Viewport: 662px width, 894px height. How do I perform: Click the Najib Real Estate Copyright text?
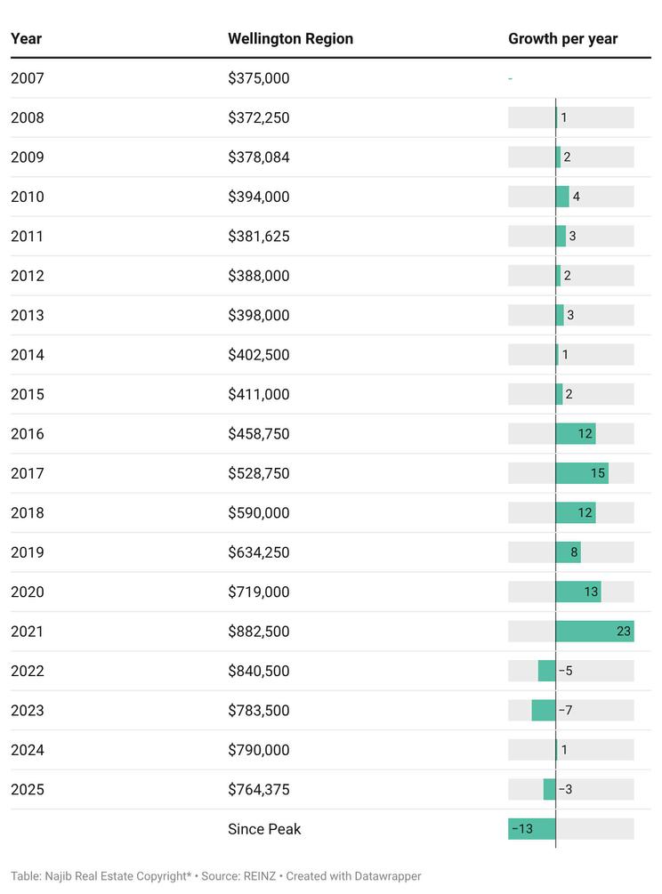point(101,876)
